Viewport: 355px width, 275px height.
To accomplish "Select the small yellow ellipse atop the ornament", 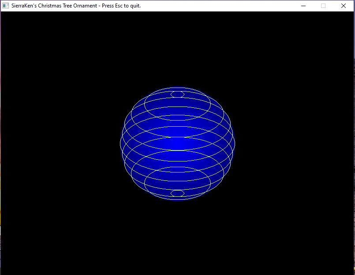I will 177,94.
